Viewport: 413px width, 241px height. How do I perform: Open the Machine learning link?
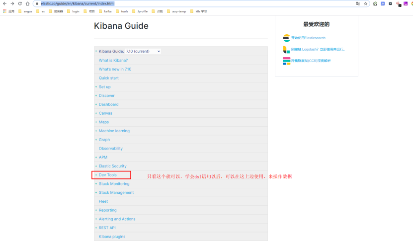pyautogui.click(x=114, y=131)
